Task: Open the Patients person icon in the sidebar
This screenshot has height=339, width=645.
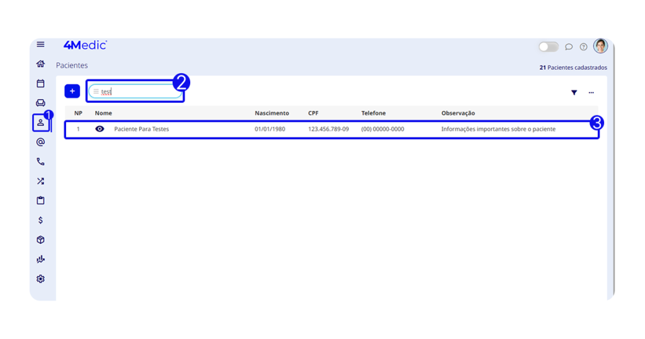Action: (40, 122)
